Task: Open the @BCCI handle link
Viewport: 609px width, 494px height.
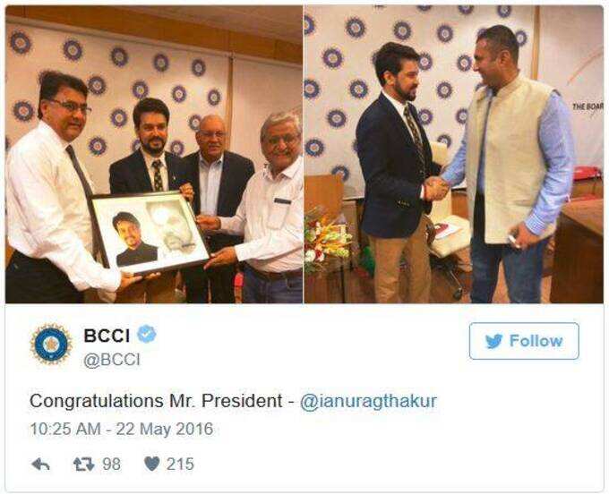Action: (112, 360)
